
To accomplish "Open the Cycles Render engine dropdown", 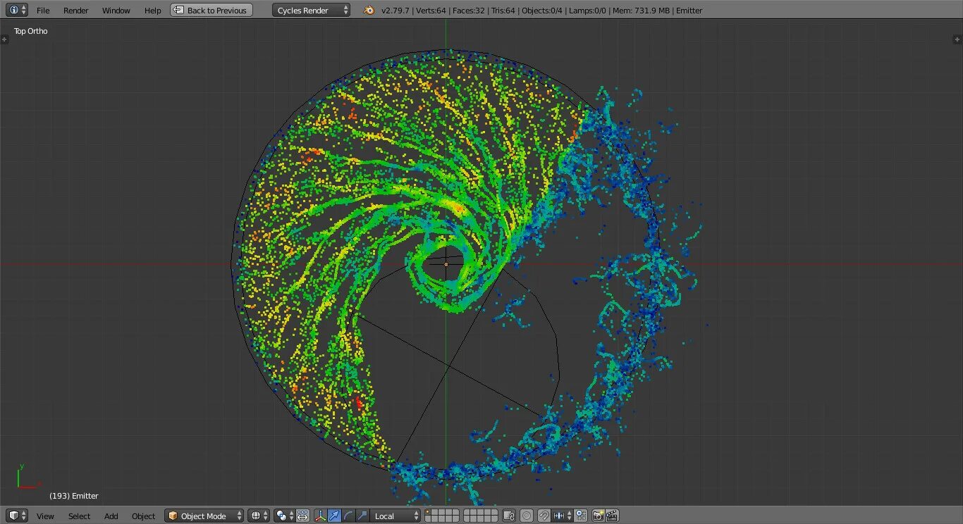I will [311, 10].
